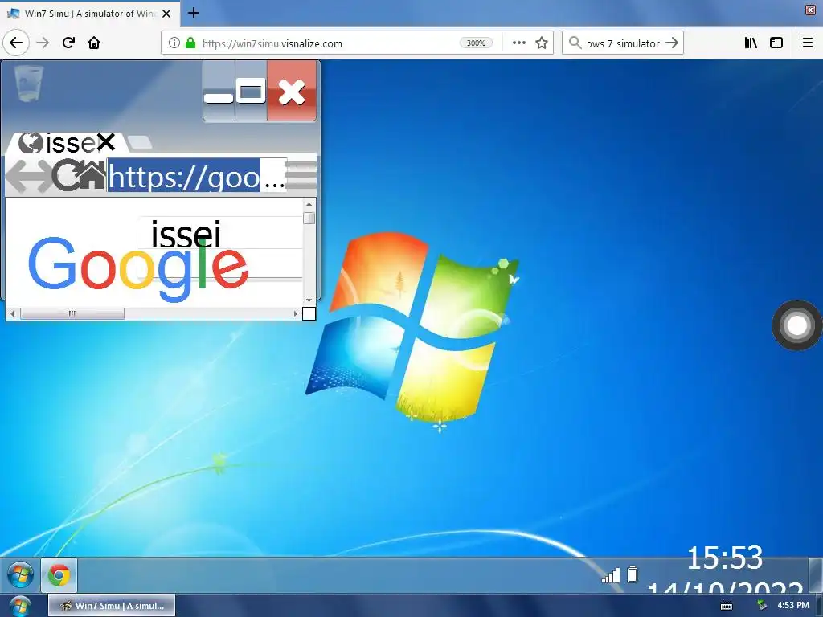Click the home icon in simulated Chrome

92,175
